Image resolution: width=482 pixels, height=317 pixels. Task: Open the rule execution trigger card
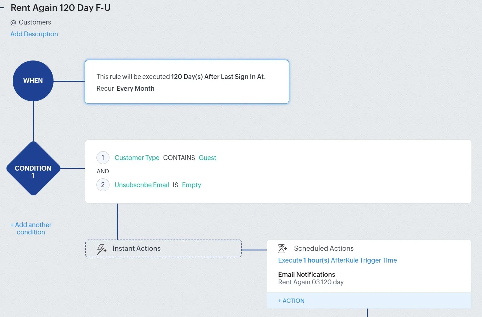click(x=187, y=82)
